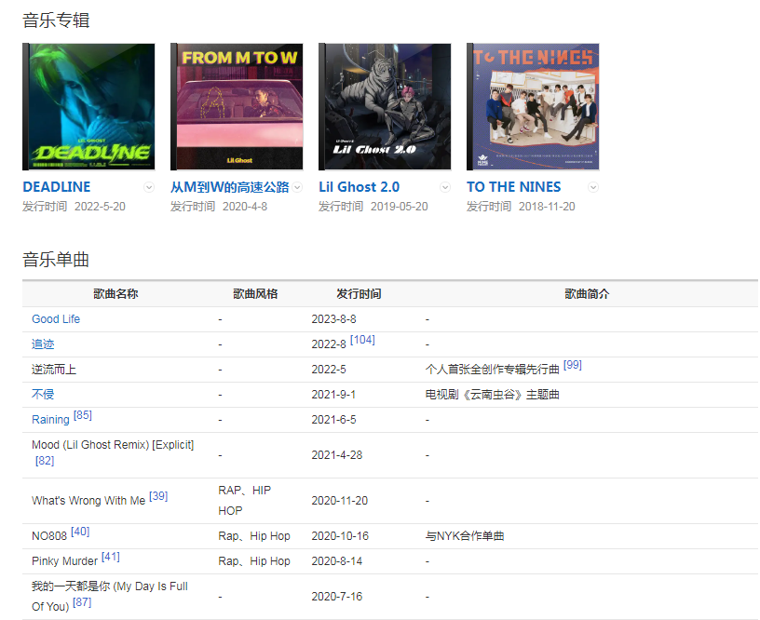Expand dropdown arrow beside 从M到W的高速公路
This screenshot has width=760, height=620.
pyautogui.click(x=297, y=187)
